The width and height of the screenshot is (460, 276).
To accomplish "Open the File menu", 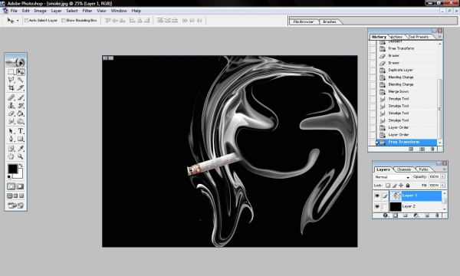I will (14, 11).
